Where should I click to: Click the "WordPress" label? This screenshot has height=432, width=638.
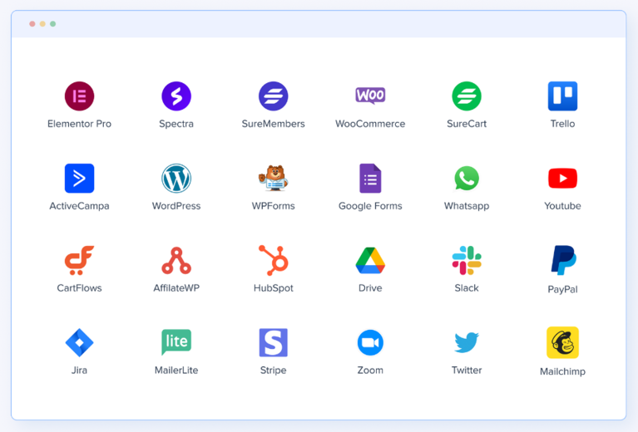coord(176,206)
